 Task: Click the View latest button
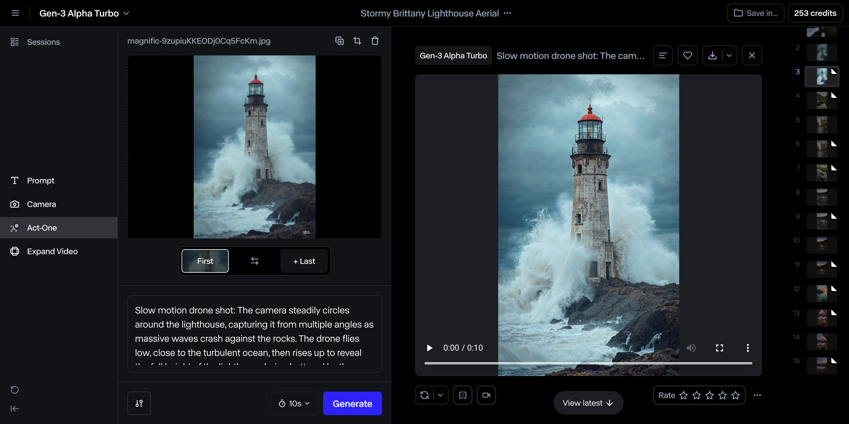[x=588, y=403]
